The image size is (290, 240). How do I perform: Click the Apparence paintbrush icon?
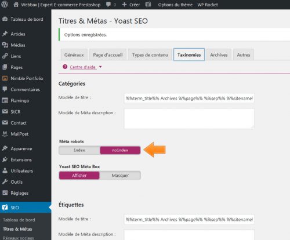(x=5, y=148)
